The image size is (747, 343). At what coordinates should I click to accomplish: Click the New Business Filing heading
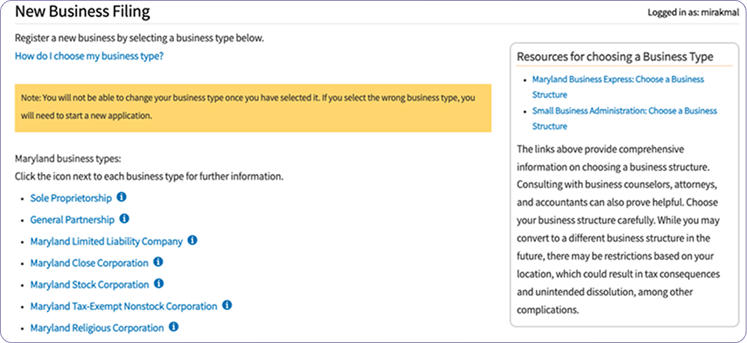click(82, 12)
